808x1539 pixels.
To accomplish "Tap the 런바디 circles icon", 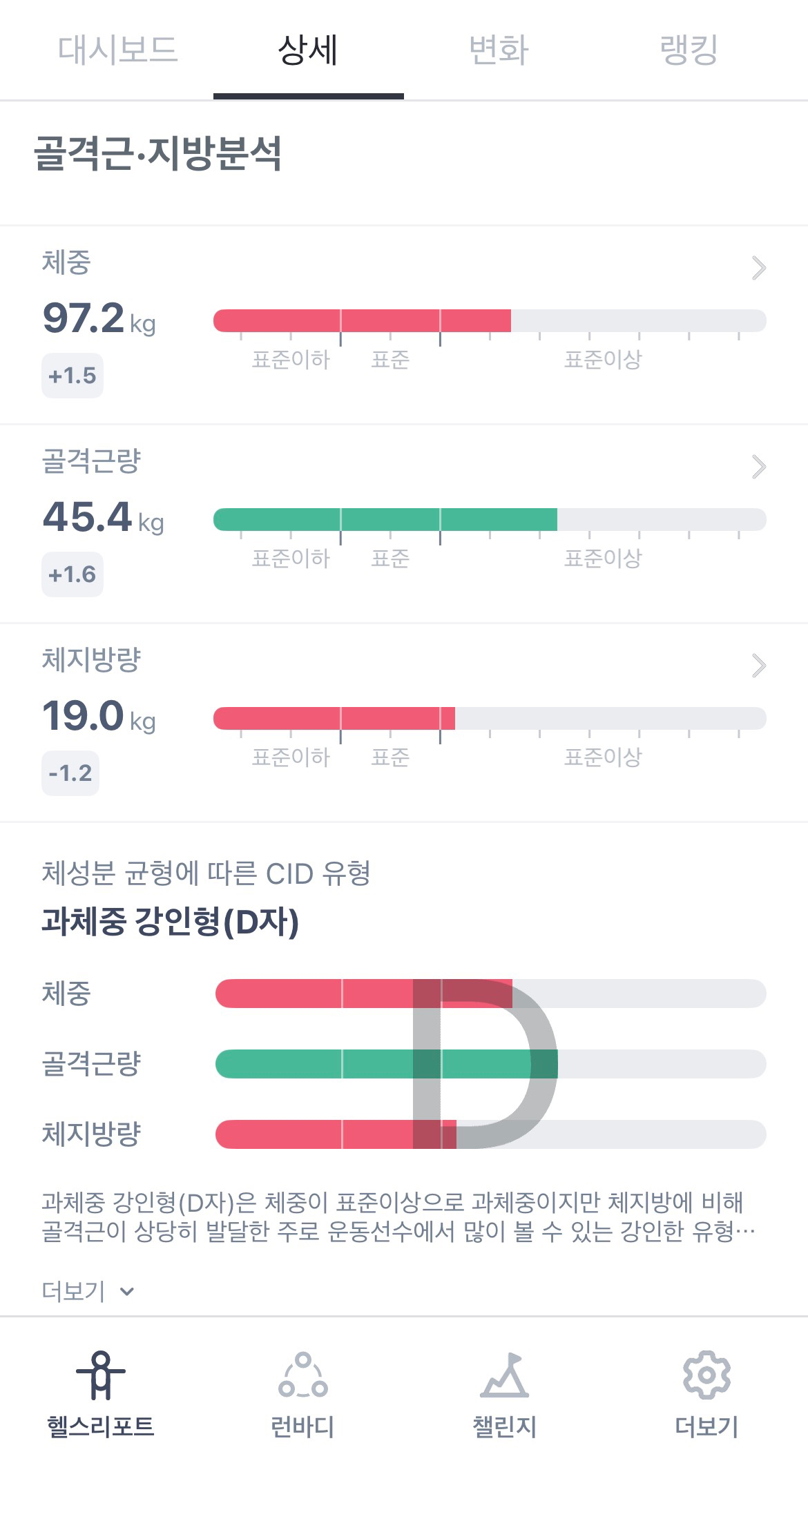I will [302, 1375].
